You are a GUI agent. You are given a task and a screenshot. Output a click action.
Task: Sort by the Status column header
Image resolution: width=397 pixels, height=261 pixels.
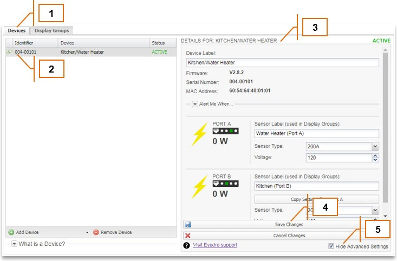point(162,43)
